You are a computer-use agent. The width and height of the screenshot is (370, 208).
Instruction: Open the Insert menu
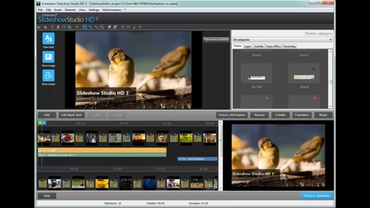[x=58, y=10]
